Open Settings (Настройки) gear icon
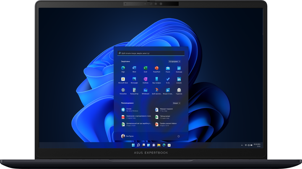 pos(123,90)
